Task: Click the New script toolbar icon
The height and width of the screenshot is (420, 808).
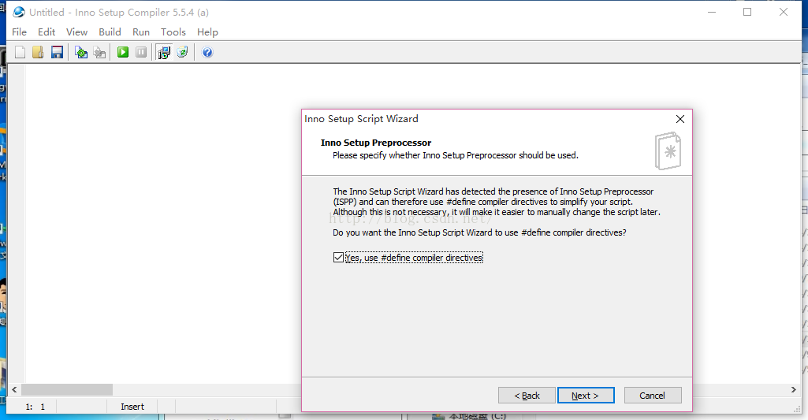Action: 20,52
